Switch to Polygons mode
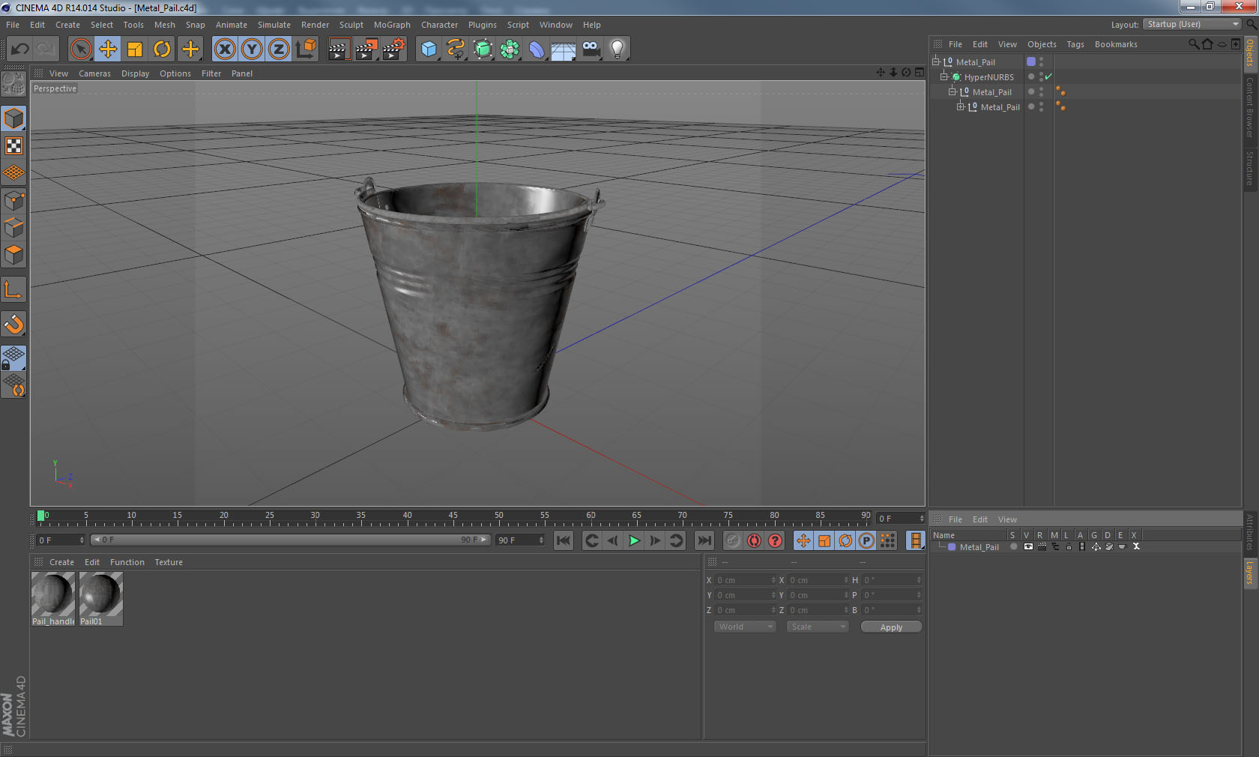 (x=14, y=255)
